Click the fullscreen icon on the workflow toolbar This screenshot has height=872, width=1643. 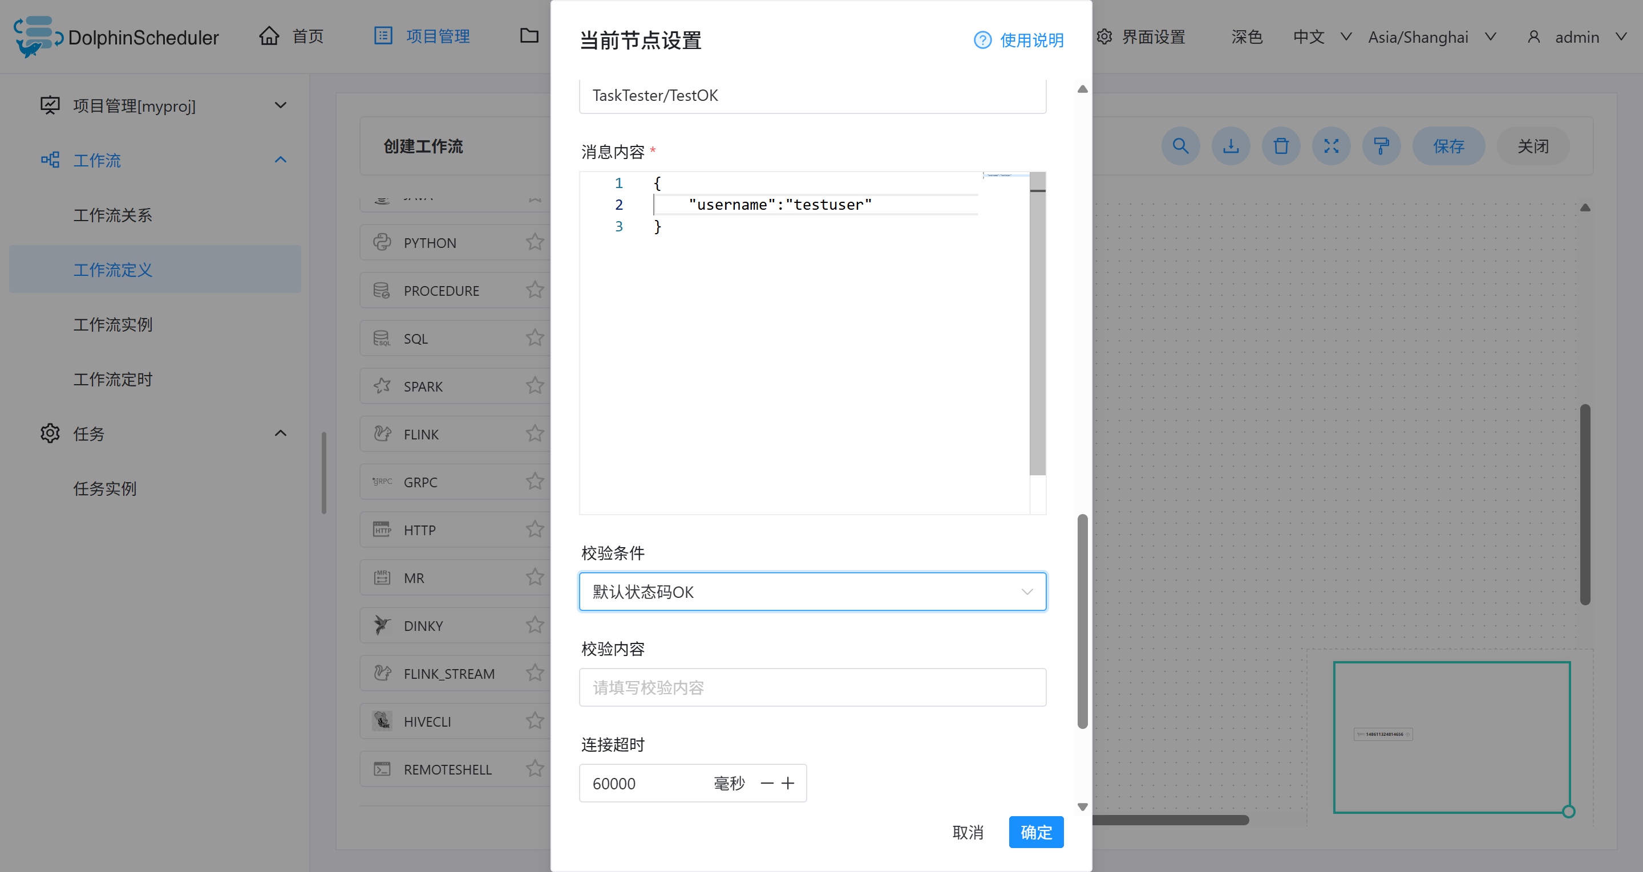point(1332,146)
